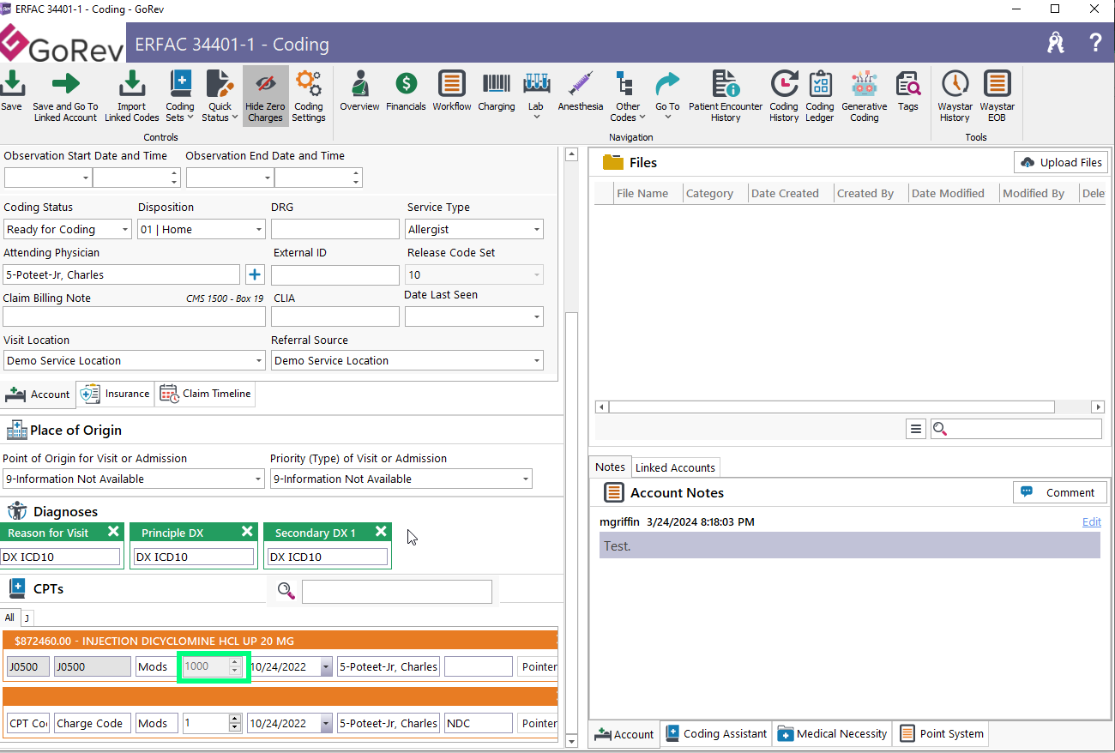Image resolution: width=1115 pixels, height=753 pixels.
Task: Expand Priority (Type) of Visit dropdown
Action: coord(526,479)
